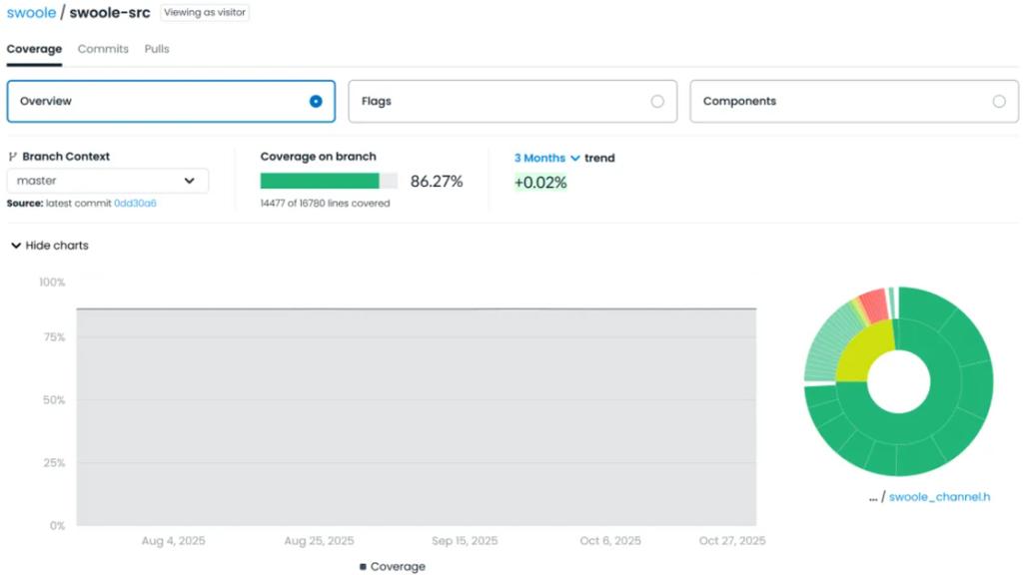The width and height of the screenshot is (1024, 575).
Task: Click the Sep 15, 2025 axis label
Action: (x=465, y=540)
